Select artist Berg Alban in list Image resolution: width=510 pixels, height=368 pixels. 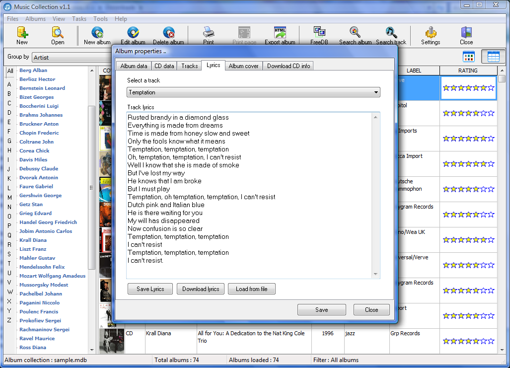coord(33,71)
